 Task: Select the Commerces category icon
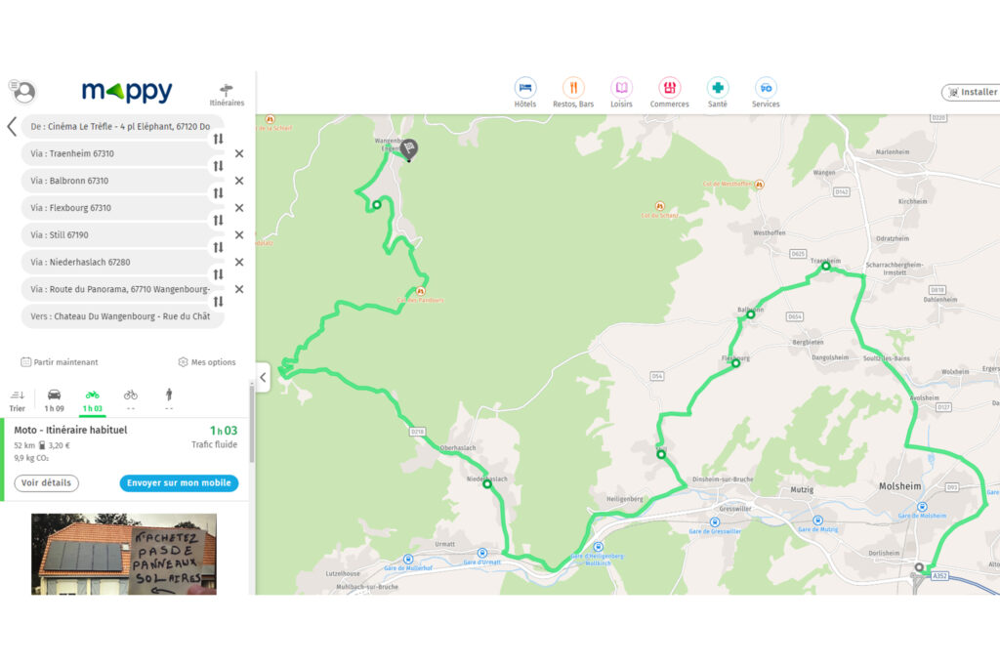click(x=669, y=88)
